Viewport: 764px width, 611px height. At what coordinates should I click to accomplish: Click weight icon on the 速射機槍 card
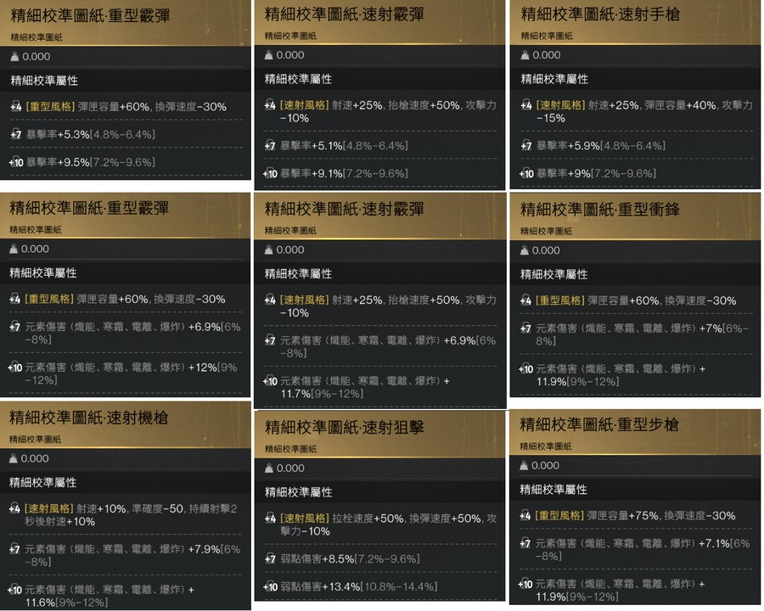click(x=14, y=458)
